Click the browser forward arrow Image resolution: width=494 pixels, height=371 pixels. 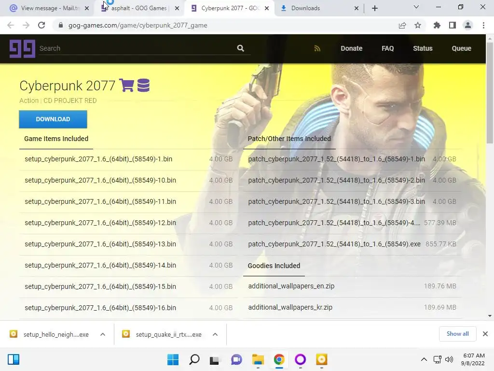(x=26, y=25)
